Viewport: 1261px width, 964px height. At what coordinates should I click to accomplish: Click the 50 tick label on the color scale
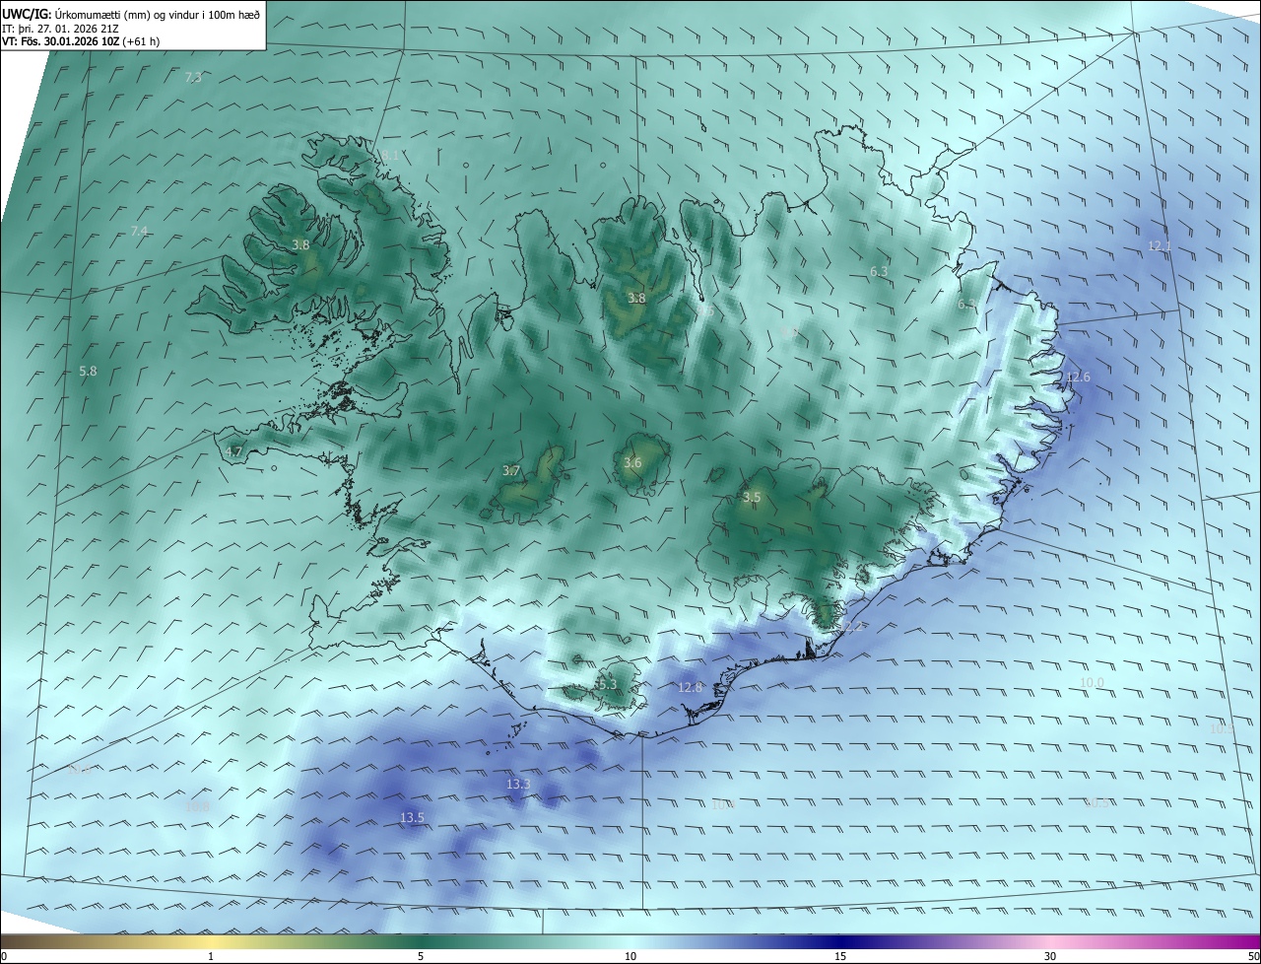pyautogui.click(x=1253, y=956)
